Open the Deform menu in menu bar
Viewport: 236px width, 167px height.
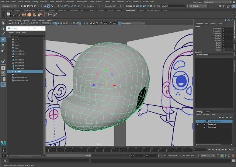click(x=107, y=1)
